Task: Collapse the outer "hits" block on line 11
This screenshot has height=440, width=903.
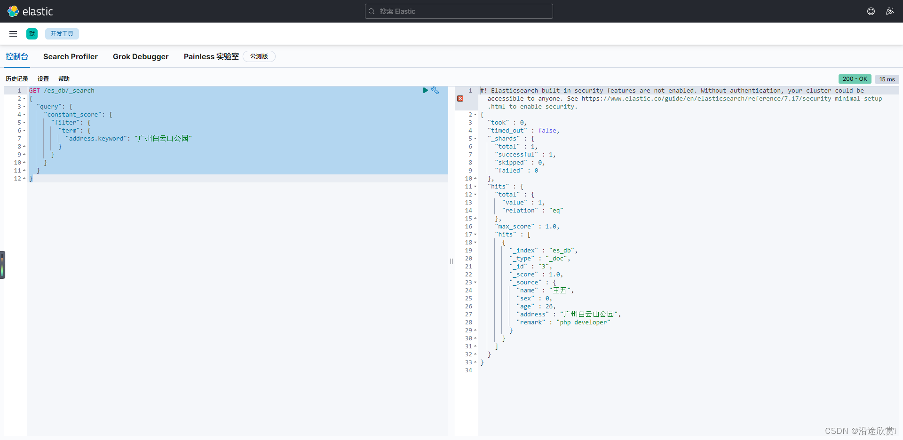Action: [475, 187]
